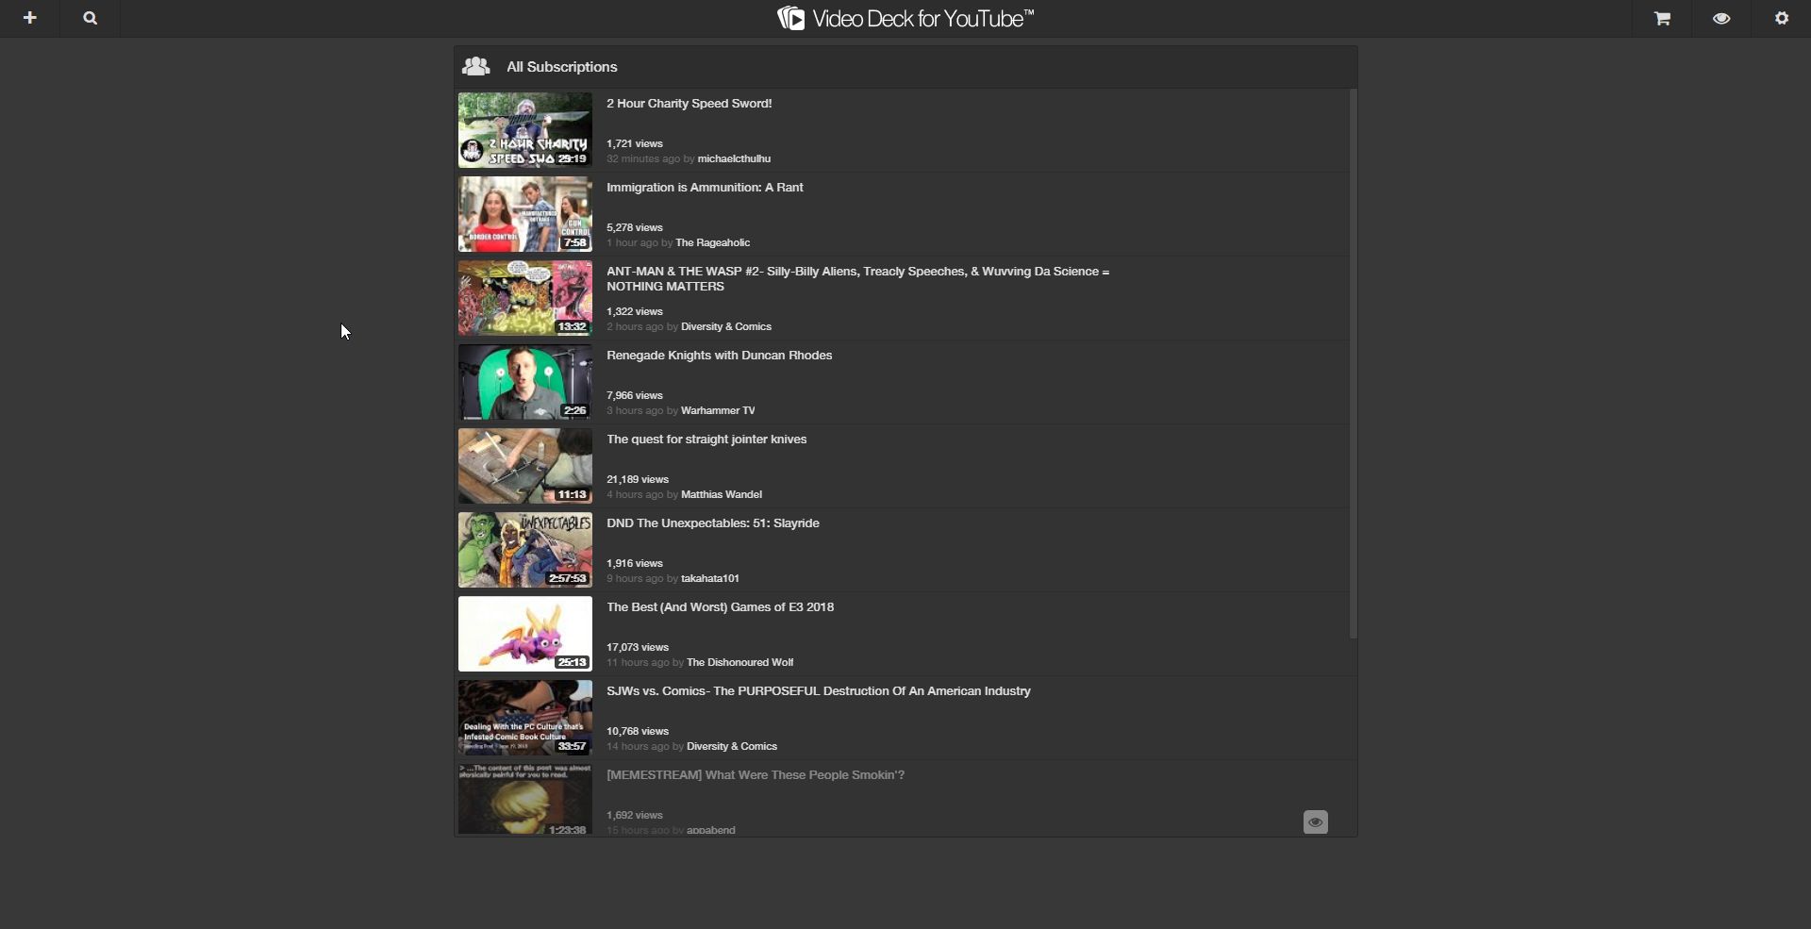The width and height of the screenshot is (1811, 929).
Task: Open thumbnail of DND The Unexpectables video
Action: [x=525, y=550]
